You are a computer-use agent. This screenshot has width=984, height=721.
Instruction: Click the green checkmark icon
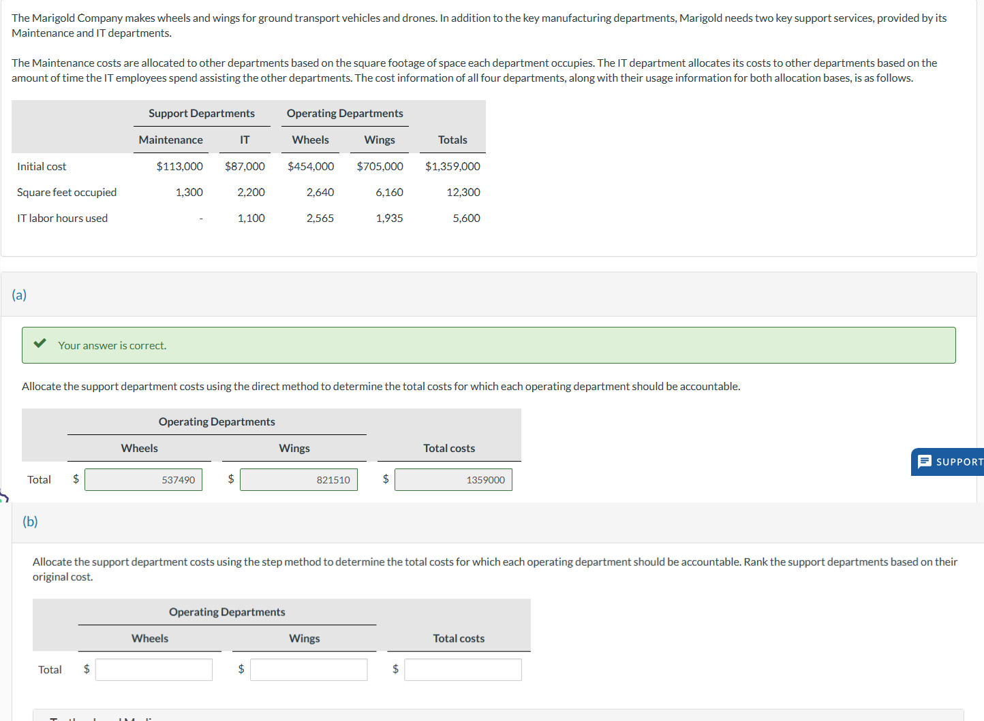40,343
